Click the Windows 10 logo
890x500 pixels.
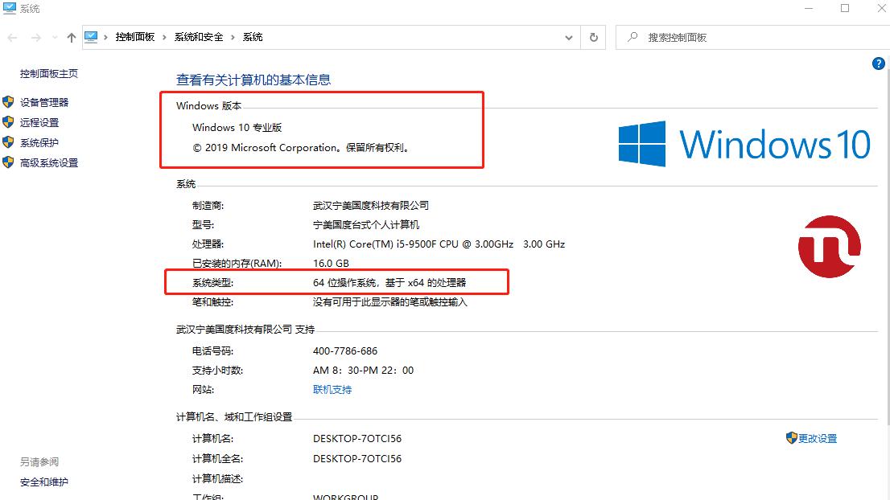(x=744, y=143)
